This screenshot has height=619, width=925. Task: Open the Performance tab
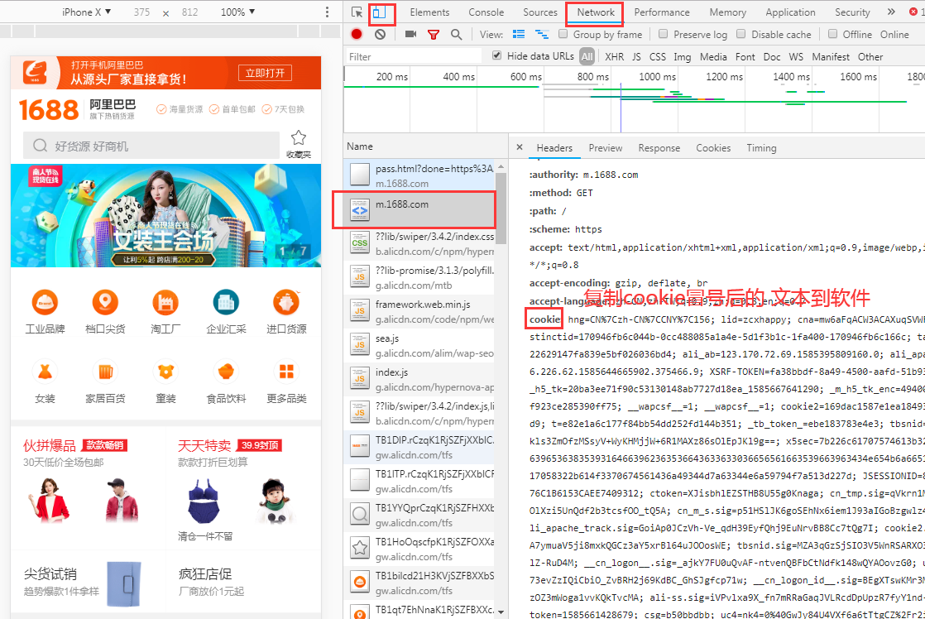662,12
